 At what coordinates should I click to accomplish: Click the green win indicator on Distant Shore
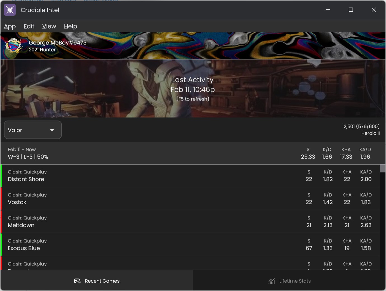tap(1, 176)
